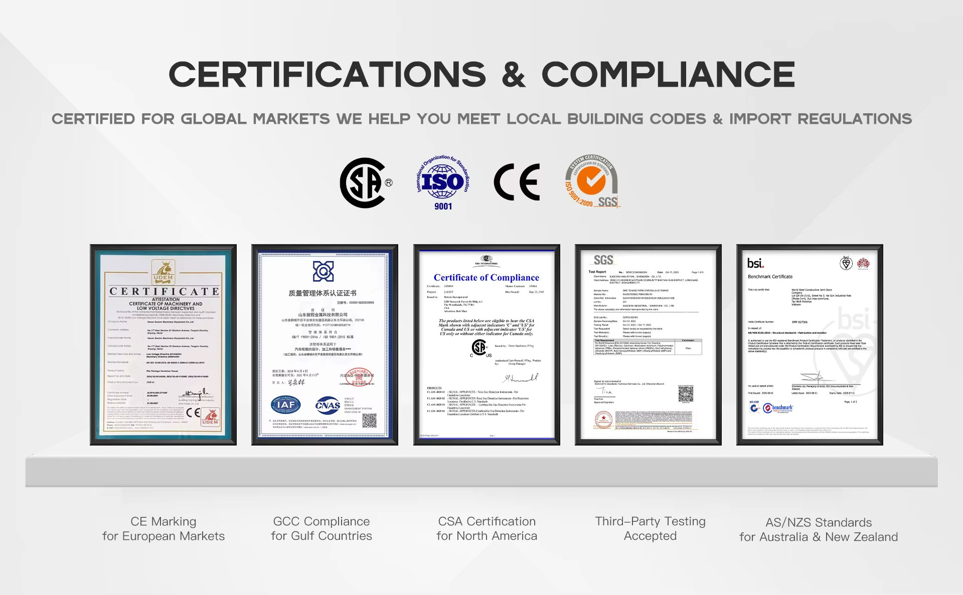Click the QR code on the SGS report
Image resolution: width=963 pixels, height=595 pixels.
click(x=686, y=393)
